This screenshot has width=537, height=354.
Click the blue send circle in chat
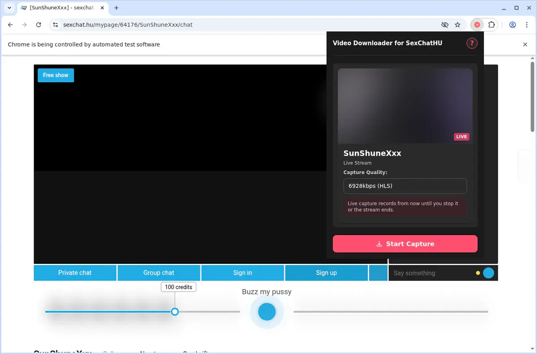point(489,273)
